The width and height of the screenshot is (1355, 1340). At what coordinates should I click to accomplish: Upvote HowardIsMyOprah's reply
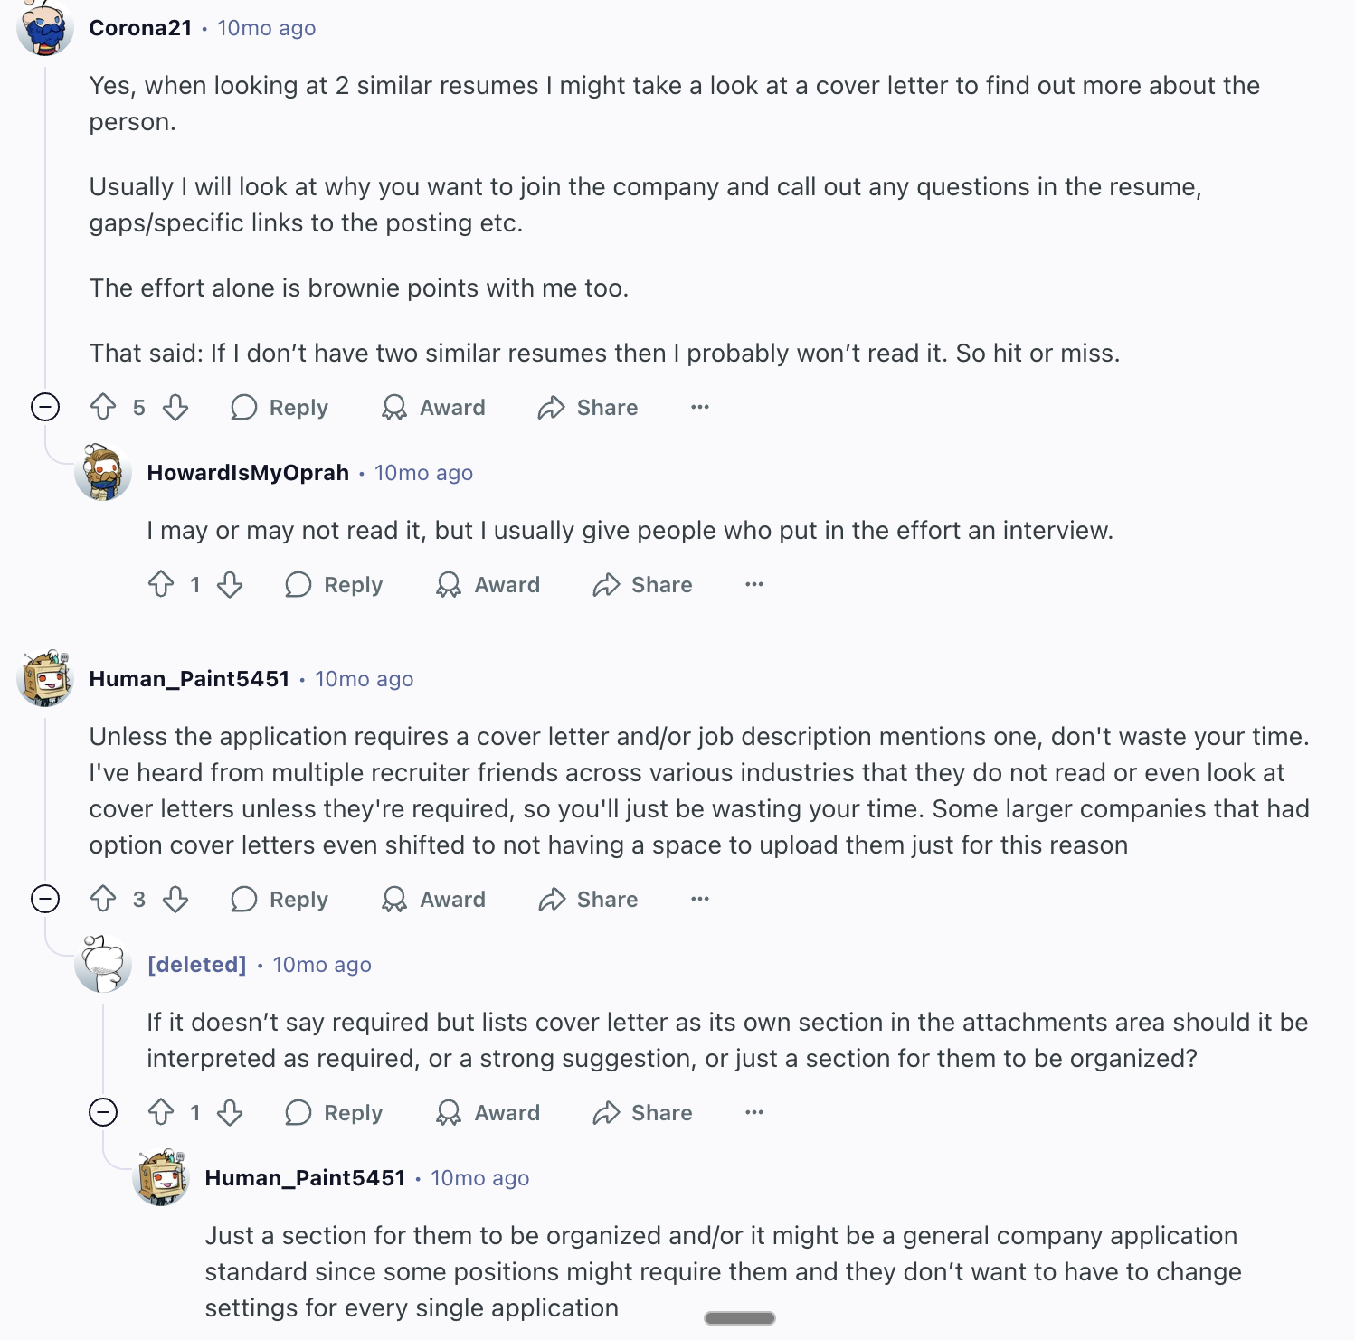click(x=161, y=585)
